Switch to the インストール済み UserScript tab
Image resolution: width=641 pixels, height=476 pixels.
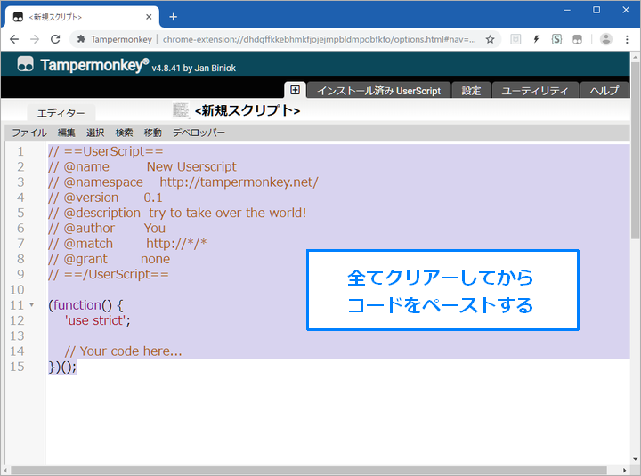[379, 90]
